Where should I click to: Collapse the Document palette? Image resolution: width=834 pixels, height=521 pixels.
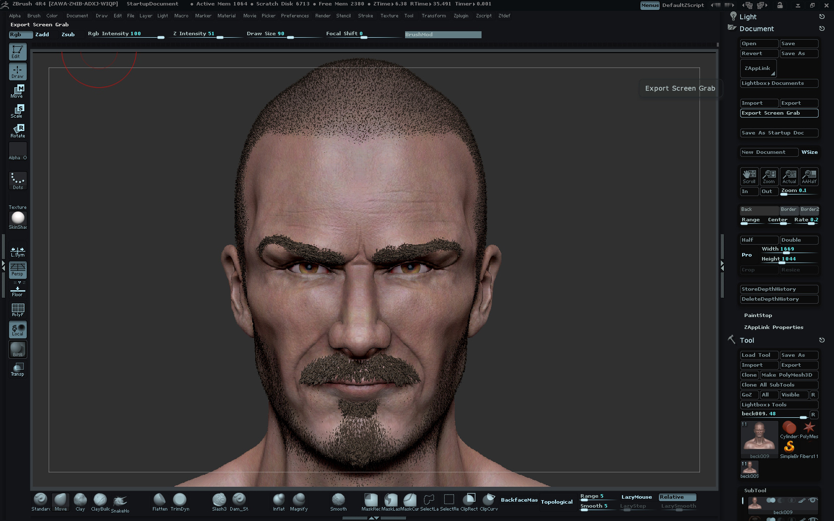click(757, 29)
